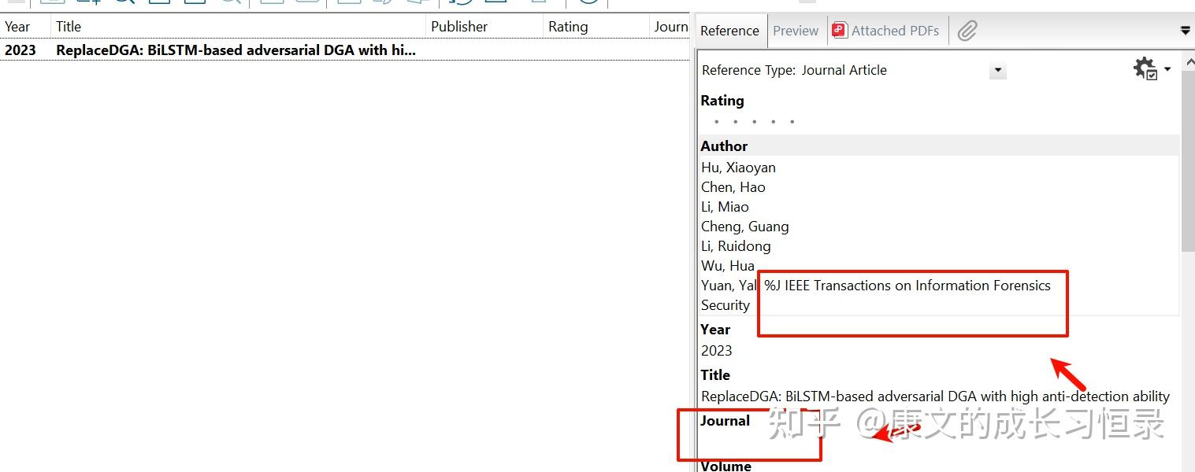1195x472 pixels.
Task: Switch to the Preview tab
Action: (796, 31)
